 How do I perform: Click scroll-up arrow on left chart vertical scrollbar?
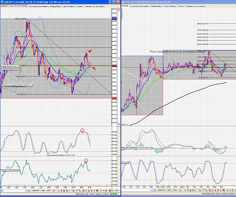pyautogui.click(x=119, y=10)
